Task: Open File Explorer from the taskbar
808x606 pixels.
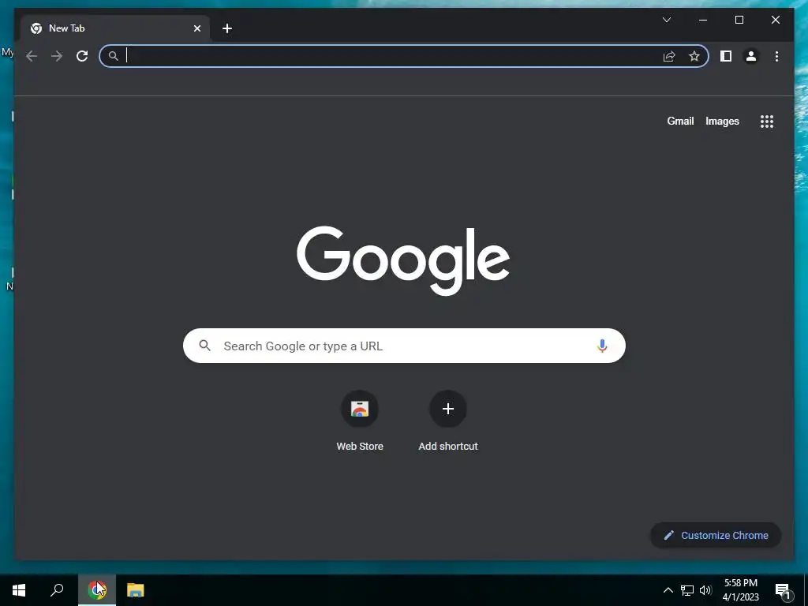Action: point(136,590)
